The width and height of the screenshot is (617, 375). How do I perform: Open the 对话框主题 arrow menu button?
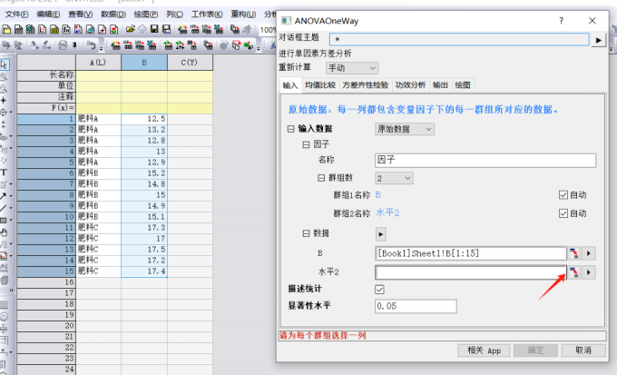(599, 40)
